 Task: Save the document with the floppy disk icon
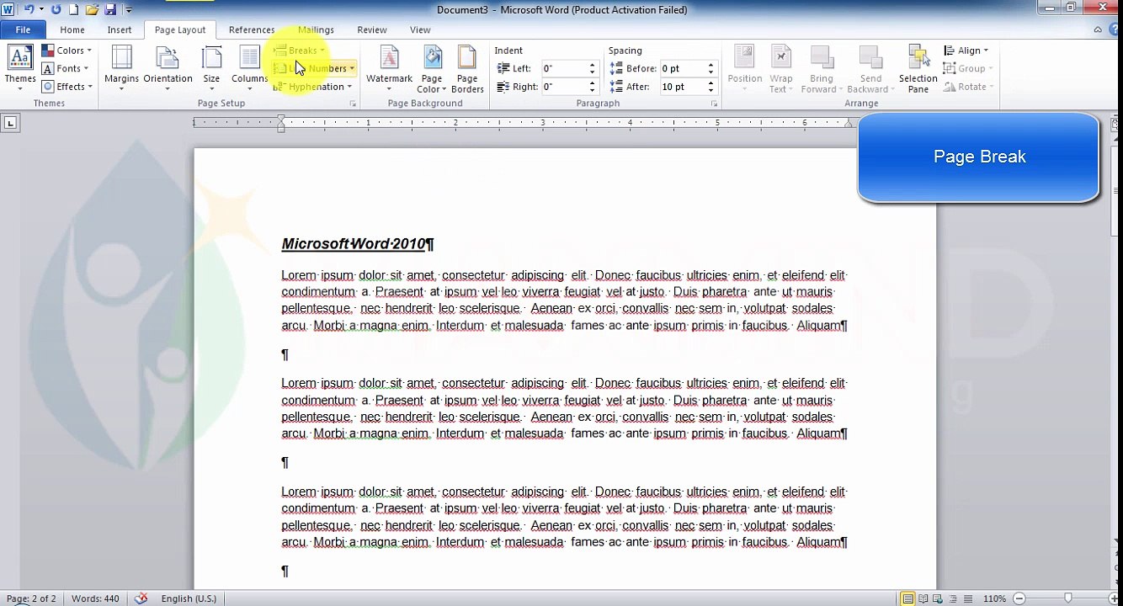(110, 9)
